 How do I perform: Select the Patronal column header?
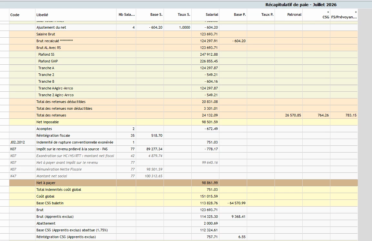[289, 15]
